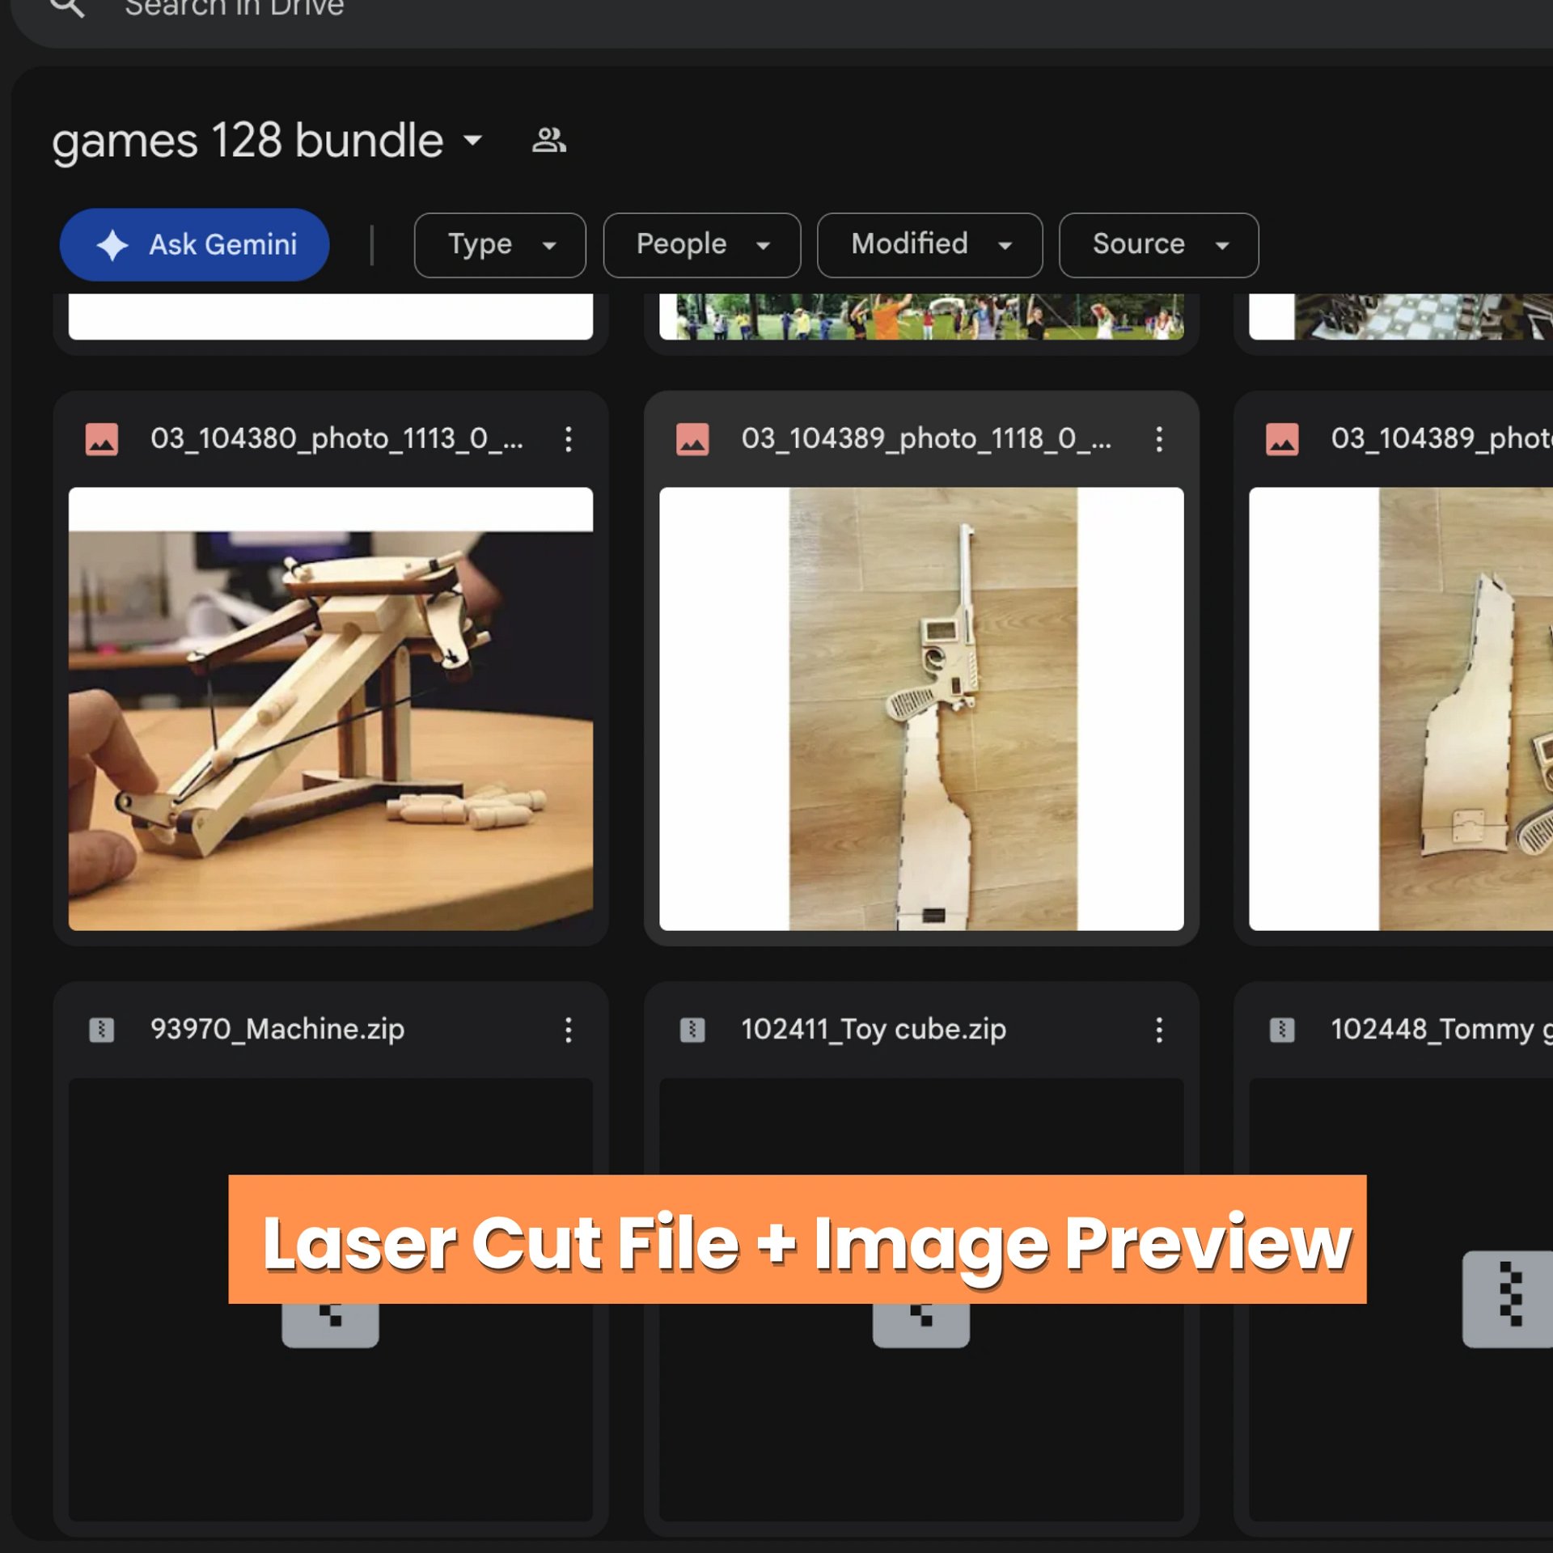Open the games 128 bundle folder dropdown
Viewport: 1553px width, 1553px height.
pos(473,141)
